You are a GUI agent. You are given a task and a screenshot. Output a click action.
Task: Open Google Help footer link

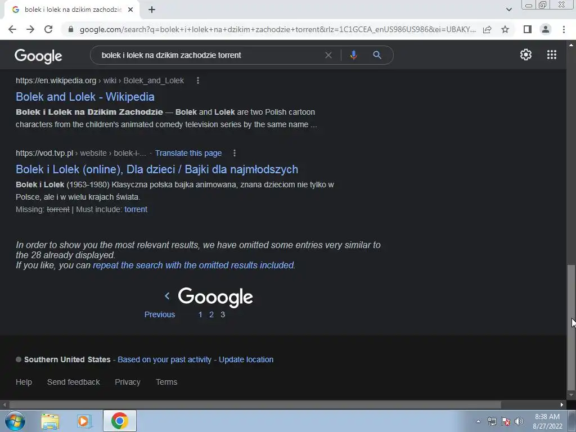click(x=24, y=382)
